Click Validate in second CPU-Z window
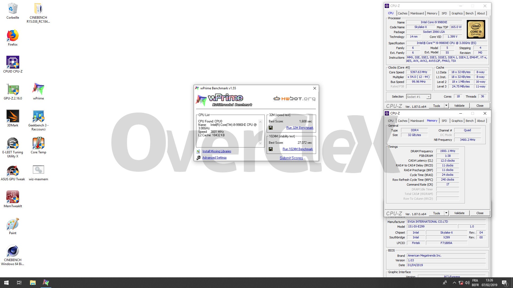The width and height of the screenshot is (513, 288). tap(459, 213)
